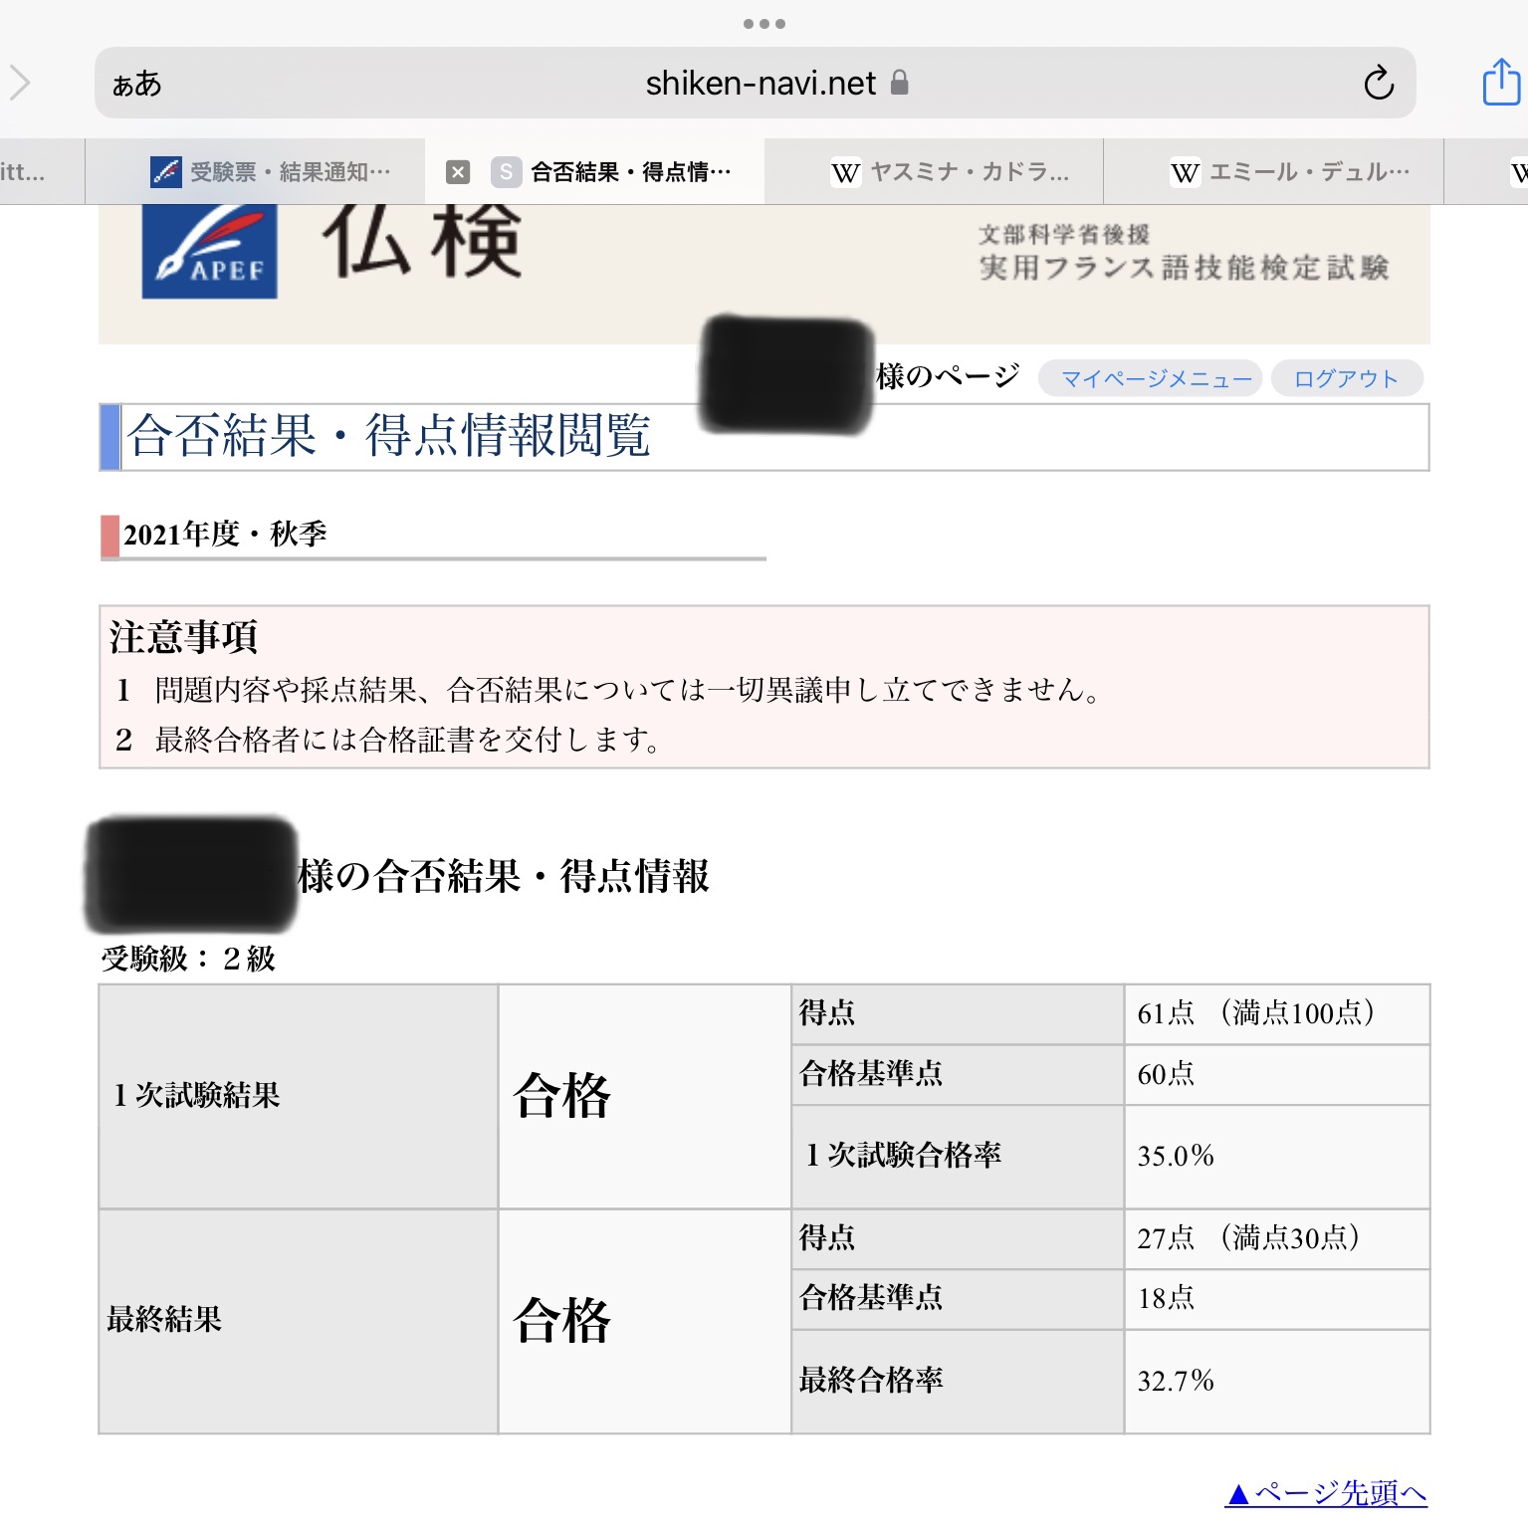
Task: Click the ログアウト button
Action: 1347,378
